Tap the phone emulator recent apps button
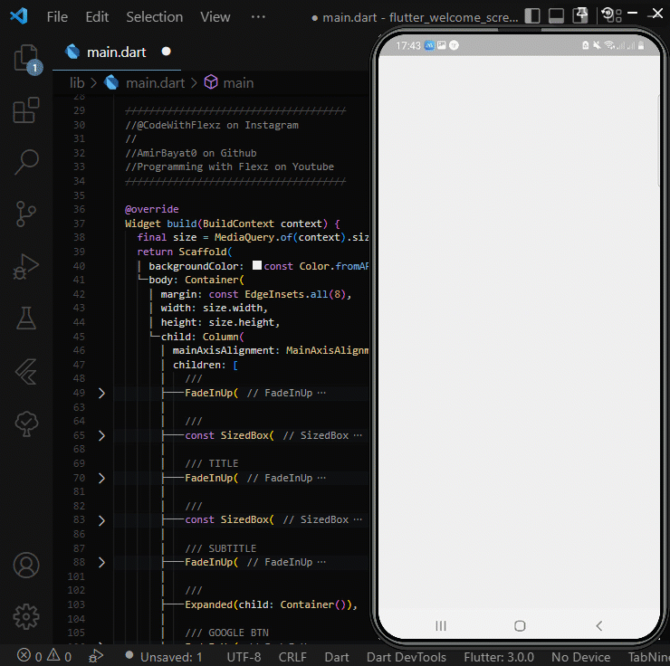Image resolution: width=670 pixels, height=666 pixels. click(x=441, y=626)
